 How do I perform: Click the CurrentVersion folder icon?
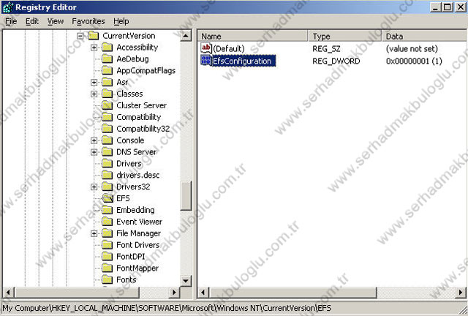point(94,36)
